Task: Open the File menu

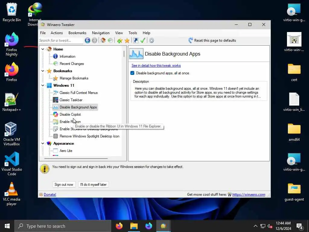Action: coord(43,33)
